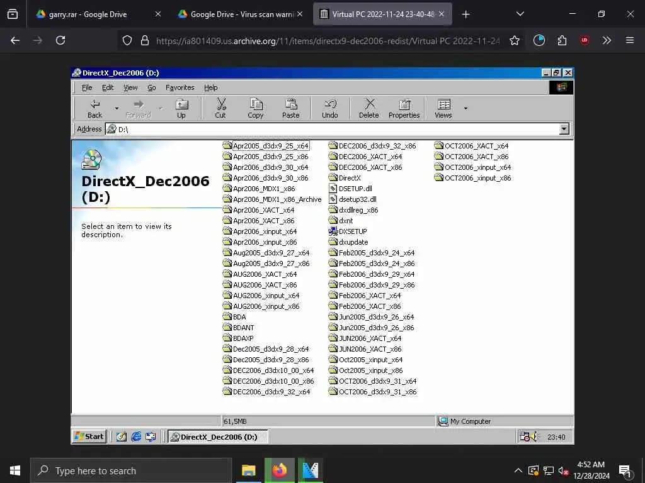The height and width of the screenshot is (483, 645).
Task: Click the Back toolbar button
Action: point(94,108)
